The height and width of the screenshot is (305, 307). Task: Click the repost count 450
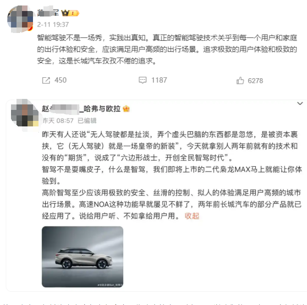pyautogui.click(x=60, y=80)
